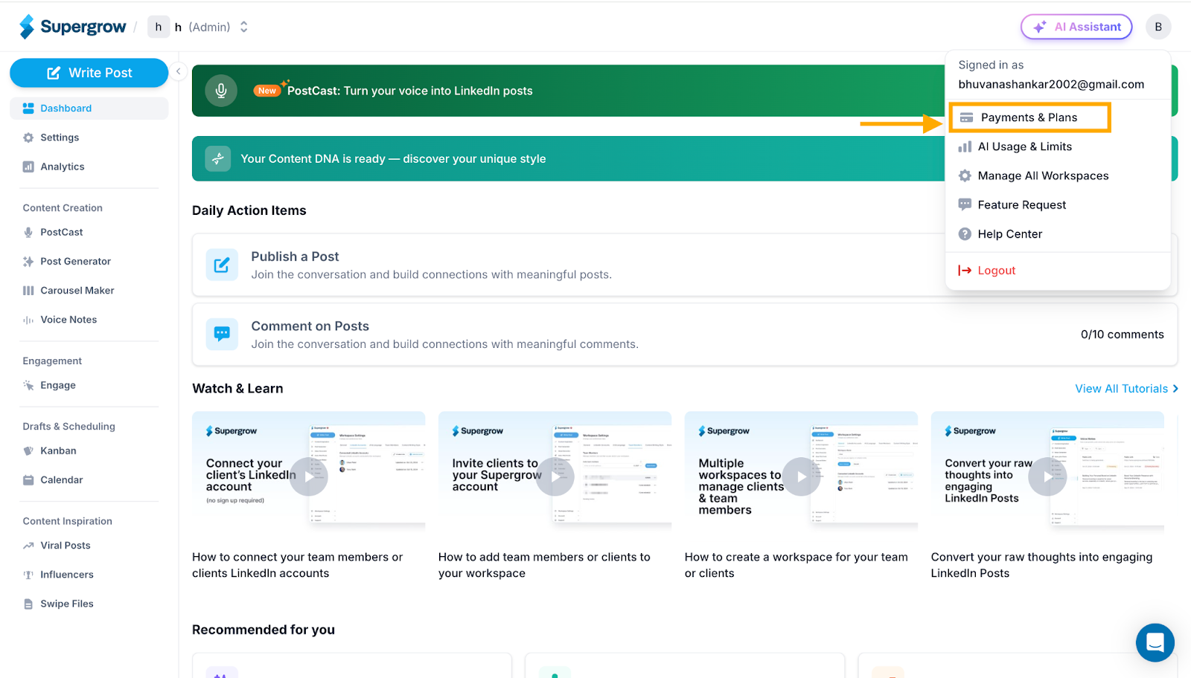This screenshot has height=678, width=1191.
Task: Click the B profile avatar
Action: 1158,27
